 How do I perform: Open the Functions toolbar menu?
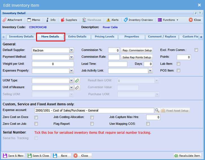[168, 20]
